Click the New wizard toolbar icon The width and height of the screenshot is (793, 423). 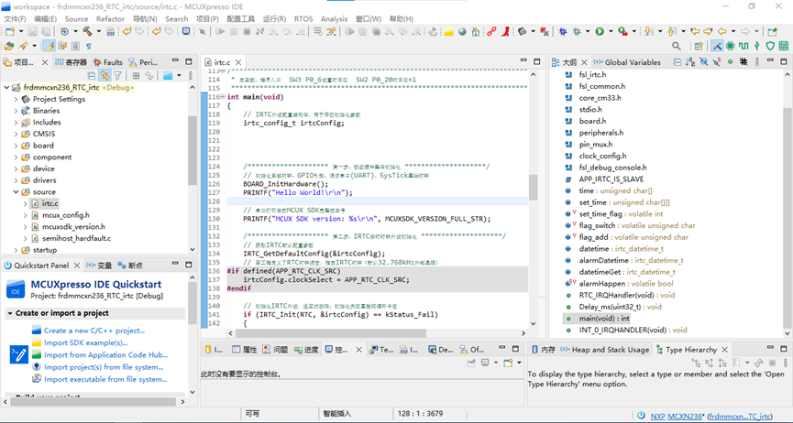9,31
